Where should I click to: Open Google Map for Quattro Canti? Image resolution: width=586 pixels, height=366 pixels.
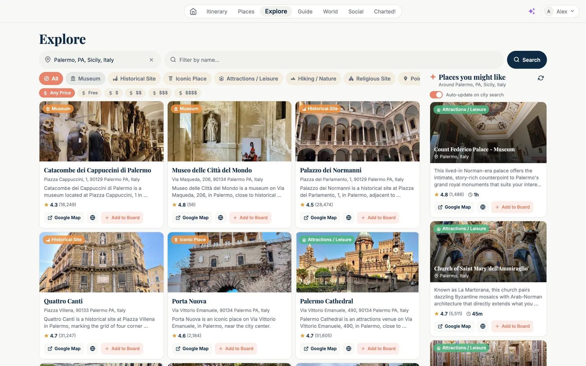click(x=64, y=349)
